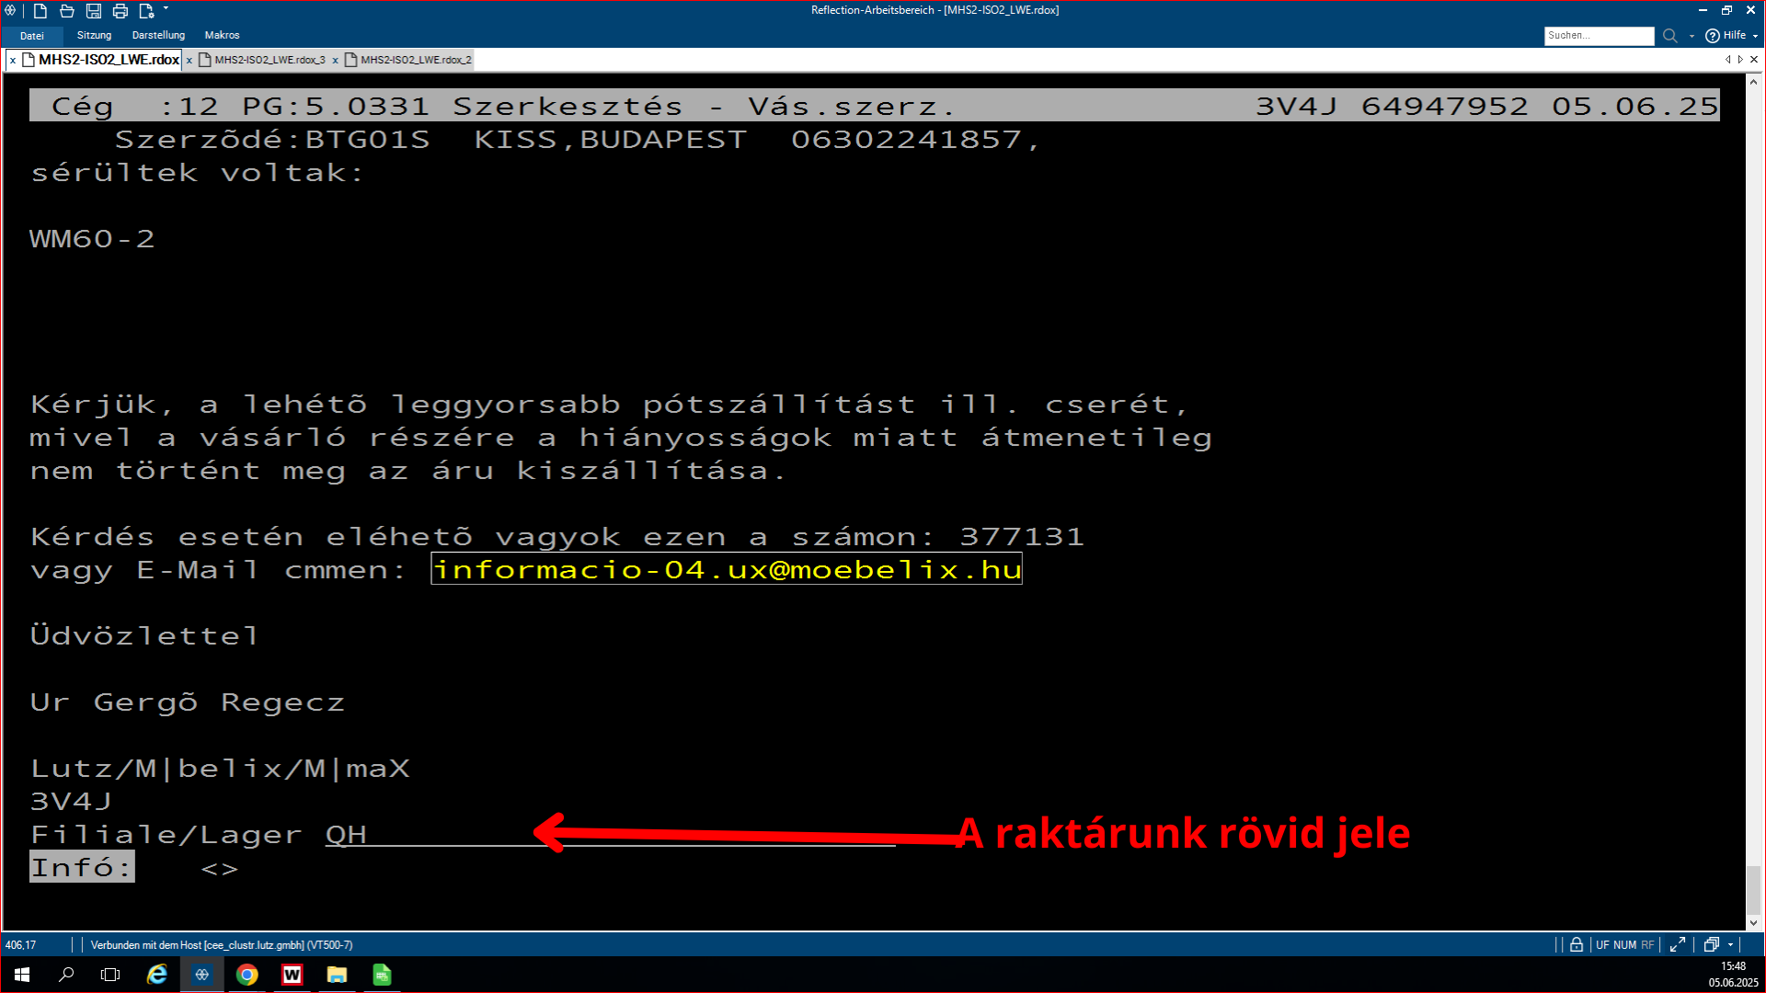Open Google Chrome from the taskbar
This screenshot has height=993, width=1766.
tap(247, 975)
